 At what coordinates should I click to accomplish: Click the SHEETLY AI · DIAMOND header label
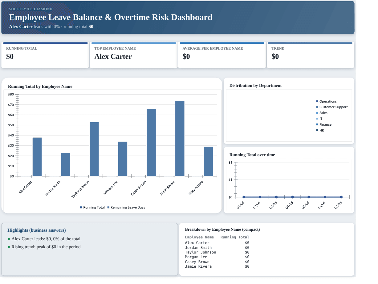[x=30, y=9]
